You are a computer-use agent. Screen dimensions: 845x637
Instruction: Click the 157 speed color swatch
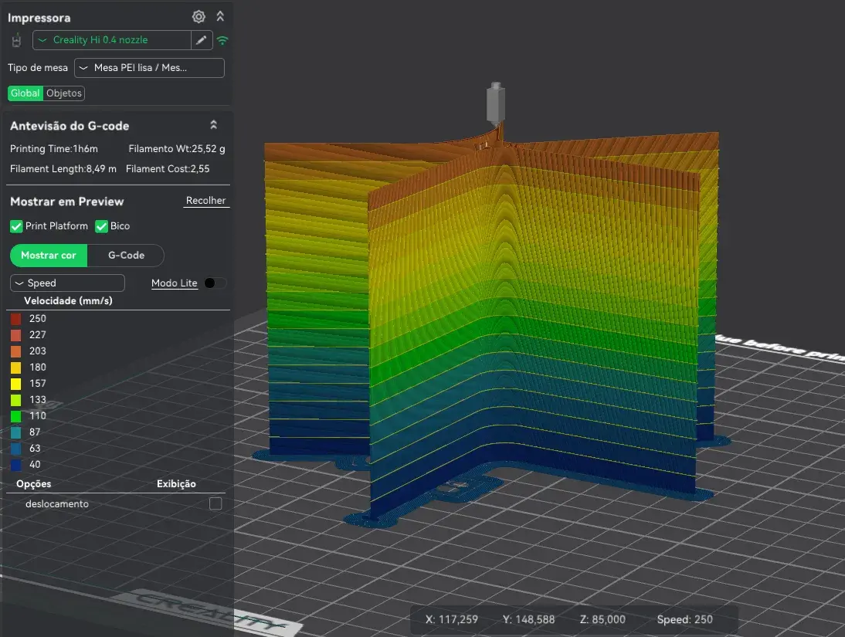pyautogui.click(x=15, y=383)
